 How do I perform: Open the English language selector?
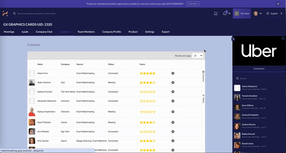(x=274, y=13)
